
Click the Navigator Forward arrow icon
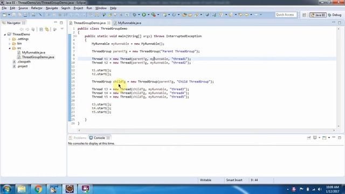tap(27, 29)
